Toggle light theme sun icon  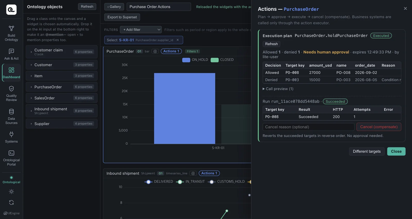(11, 191)
